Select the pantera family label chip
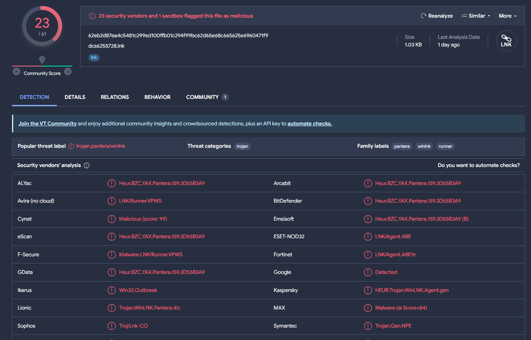This screenshot has width=531, height=340. [x=402, y=146]
